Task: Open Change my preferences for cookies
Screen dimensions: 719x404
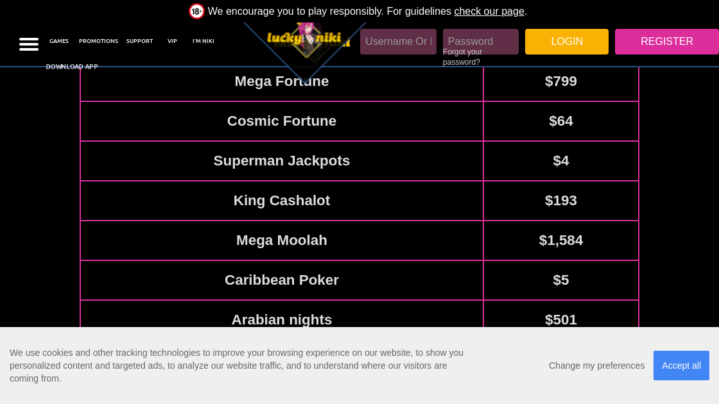Action: click(596, 366)
